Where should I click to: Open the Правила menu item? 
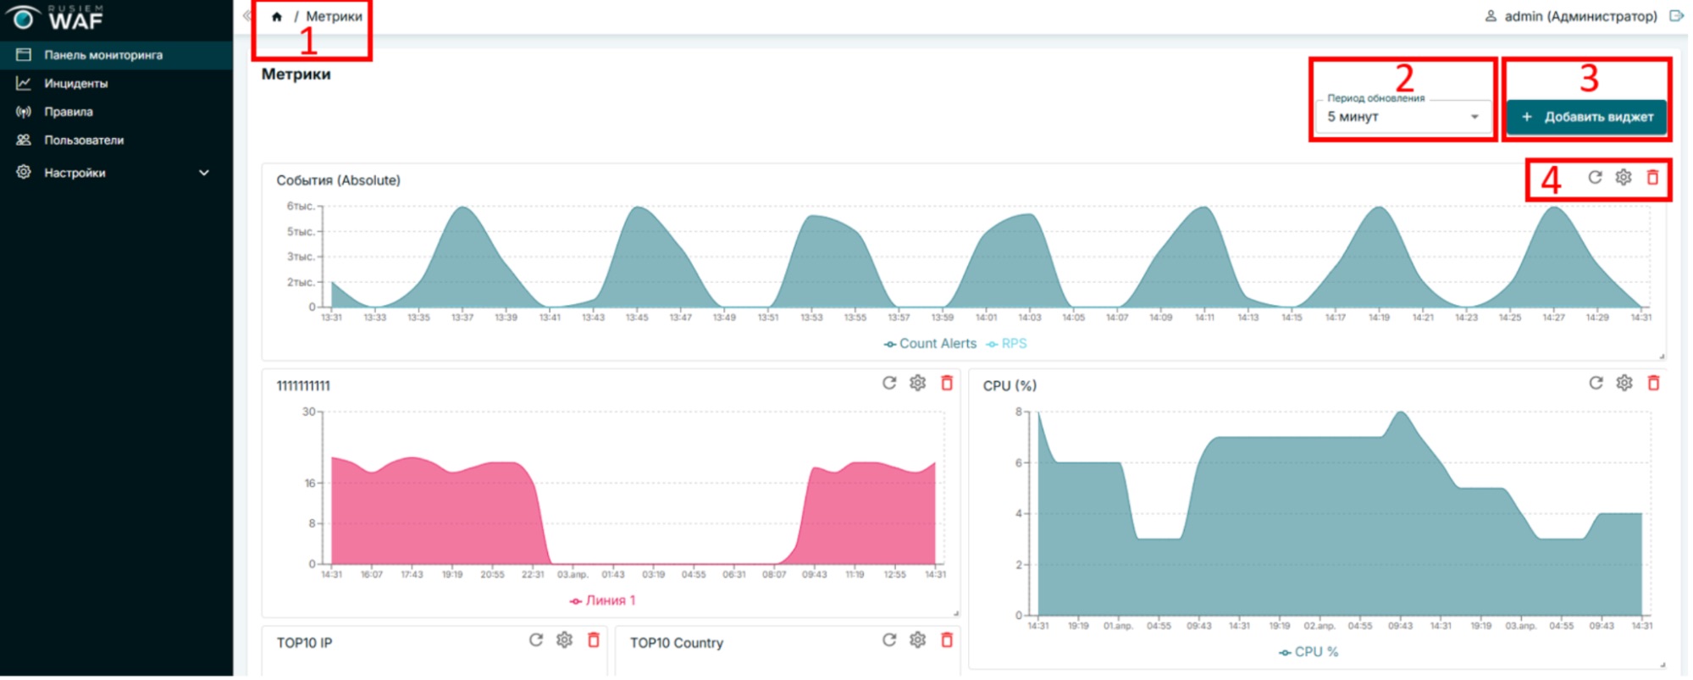pos(116,112)
